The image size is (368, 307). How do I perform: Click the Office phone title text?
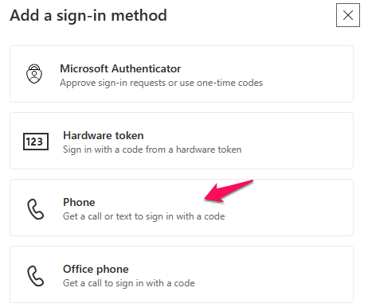coord(96,269)
